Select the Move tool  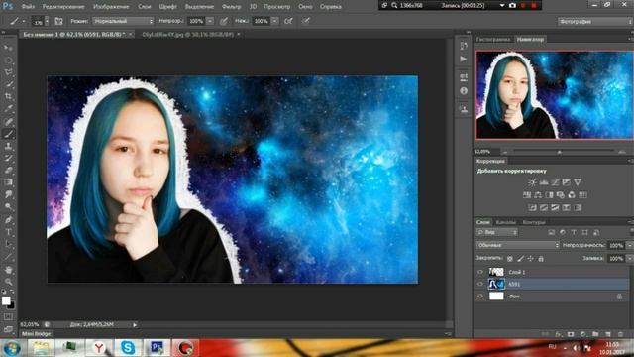(8, 48)
